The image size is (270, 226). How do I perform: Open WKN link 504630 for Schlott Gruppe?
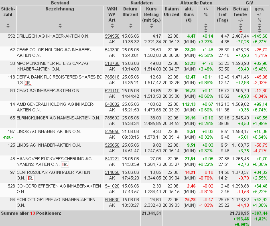pos(112,200)
